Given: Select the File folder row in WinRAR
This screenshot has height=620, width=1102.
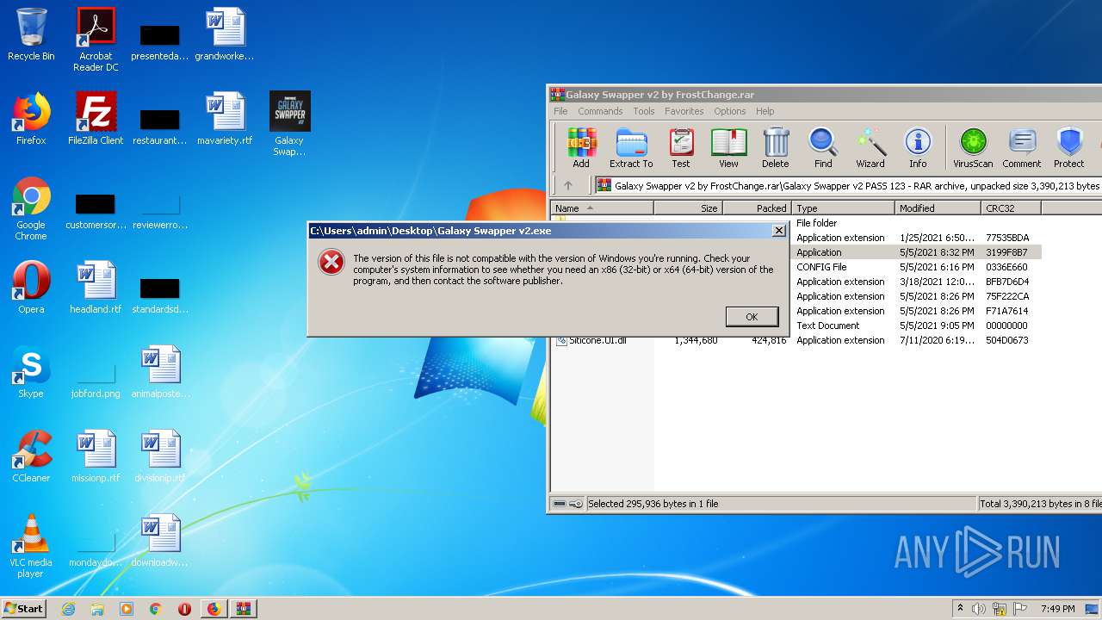Looking at the screenshot, I should [x=916, y=223].
